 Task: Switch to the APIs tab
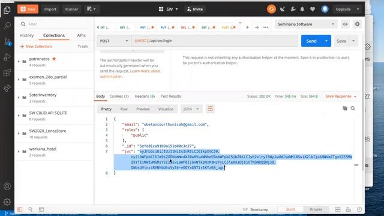coord(82,35)
